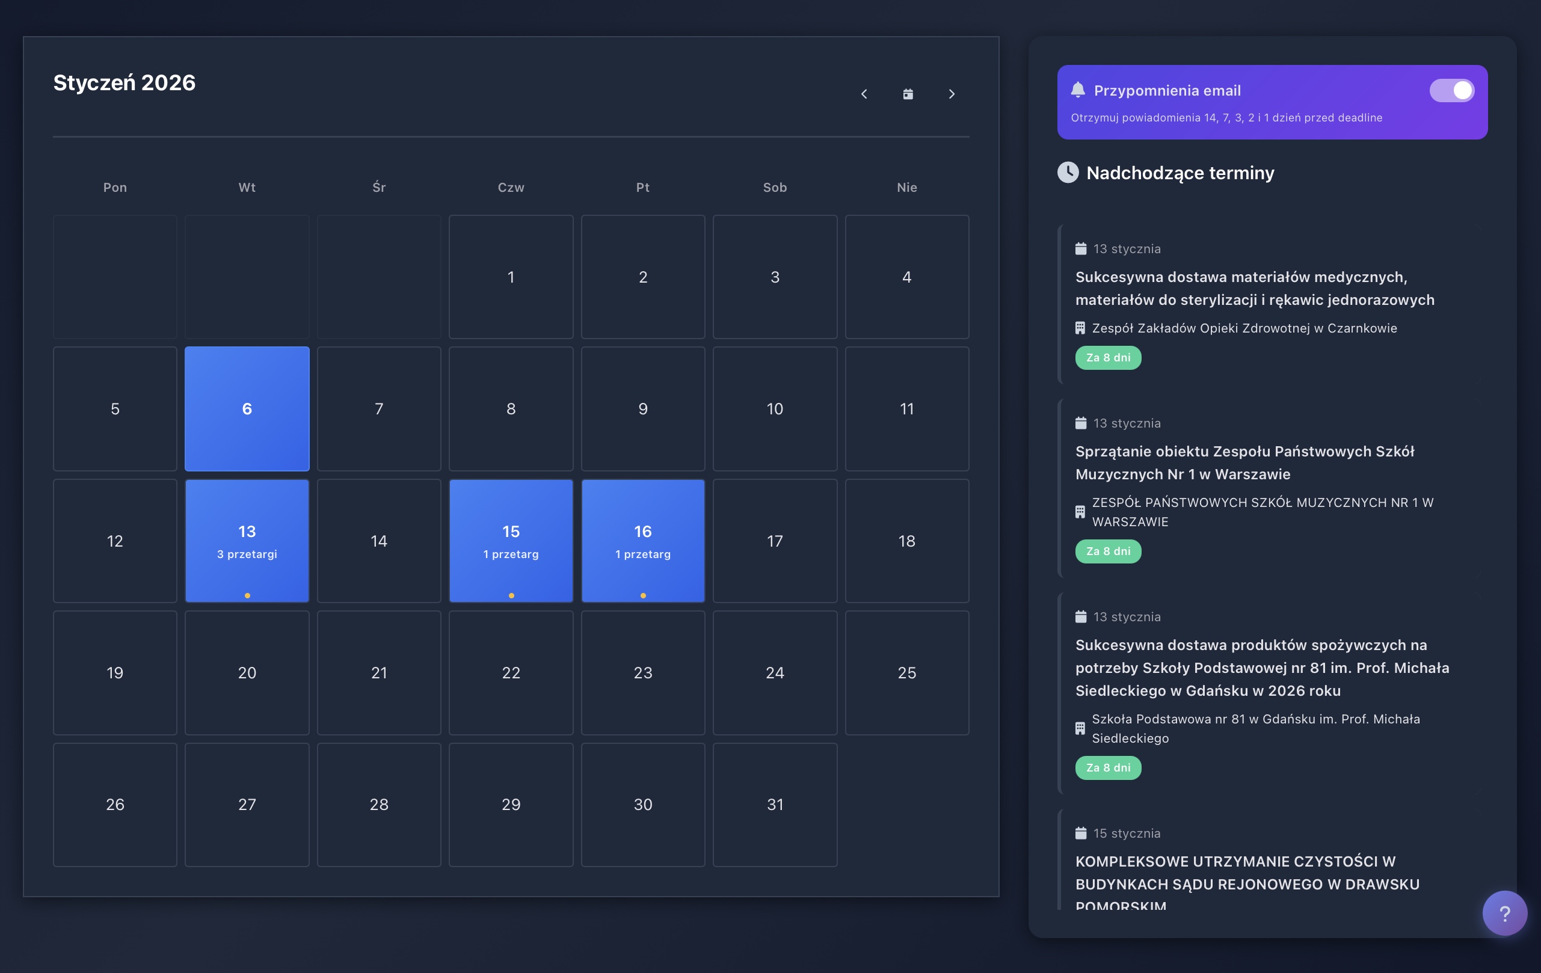
Task: Open tender Sukcesywna dostawa materiałów medycznych
Action: click(1254, 288)
